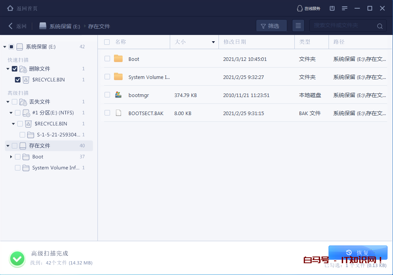Click the export icon in the title bar
393x275 pixels.
332,8
